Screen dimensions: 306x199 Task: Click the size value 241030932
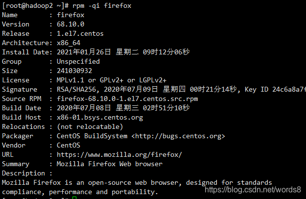(x=74, y=71)
